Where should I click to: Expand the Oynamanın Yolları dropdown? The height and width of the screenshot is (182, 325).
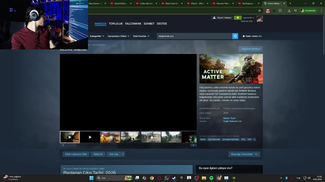coord(118,36)
